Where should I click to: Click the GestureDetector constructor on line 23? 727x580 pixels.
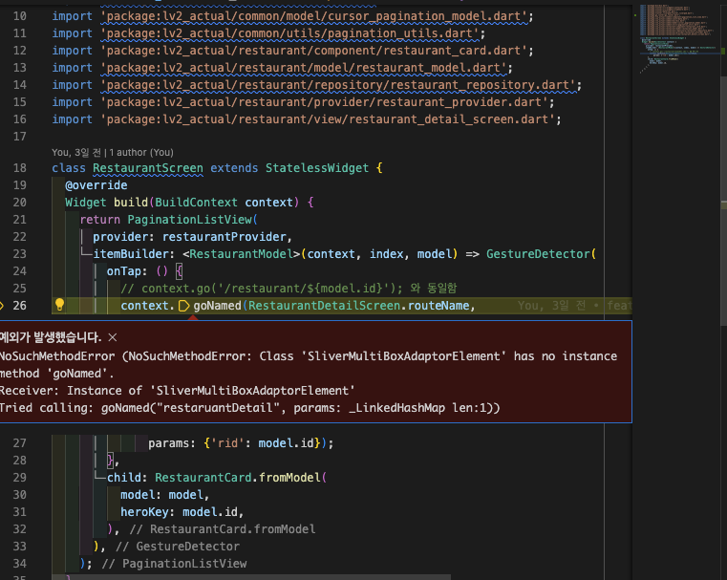point(538,254)
